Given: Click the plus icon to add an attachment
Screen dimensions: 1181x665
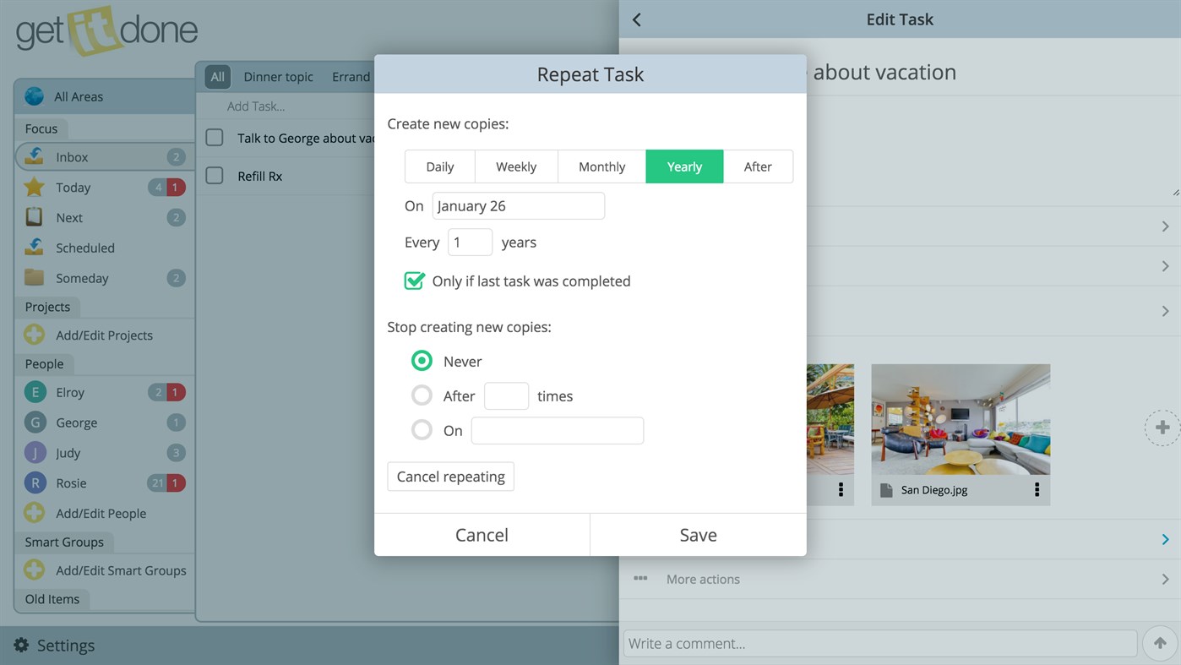Looking at the screenshot, I should [1163, 427].
